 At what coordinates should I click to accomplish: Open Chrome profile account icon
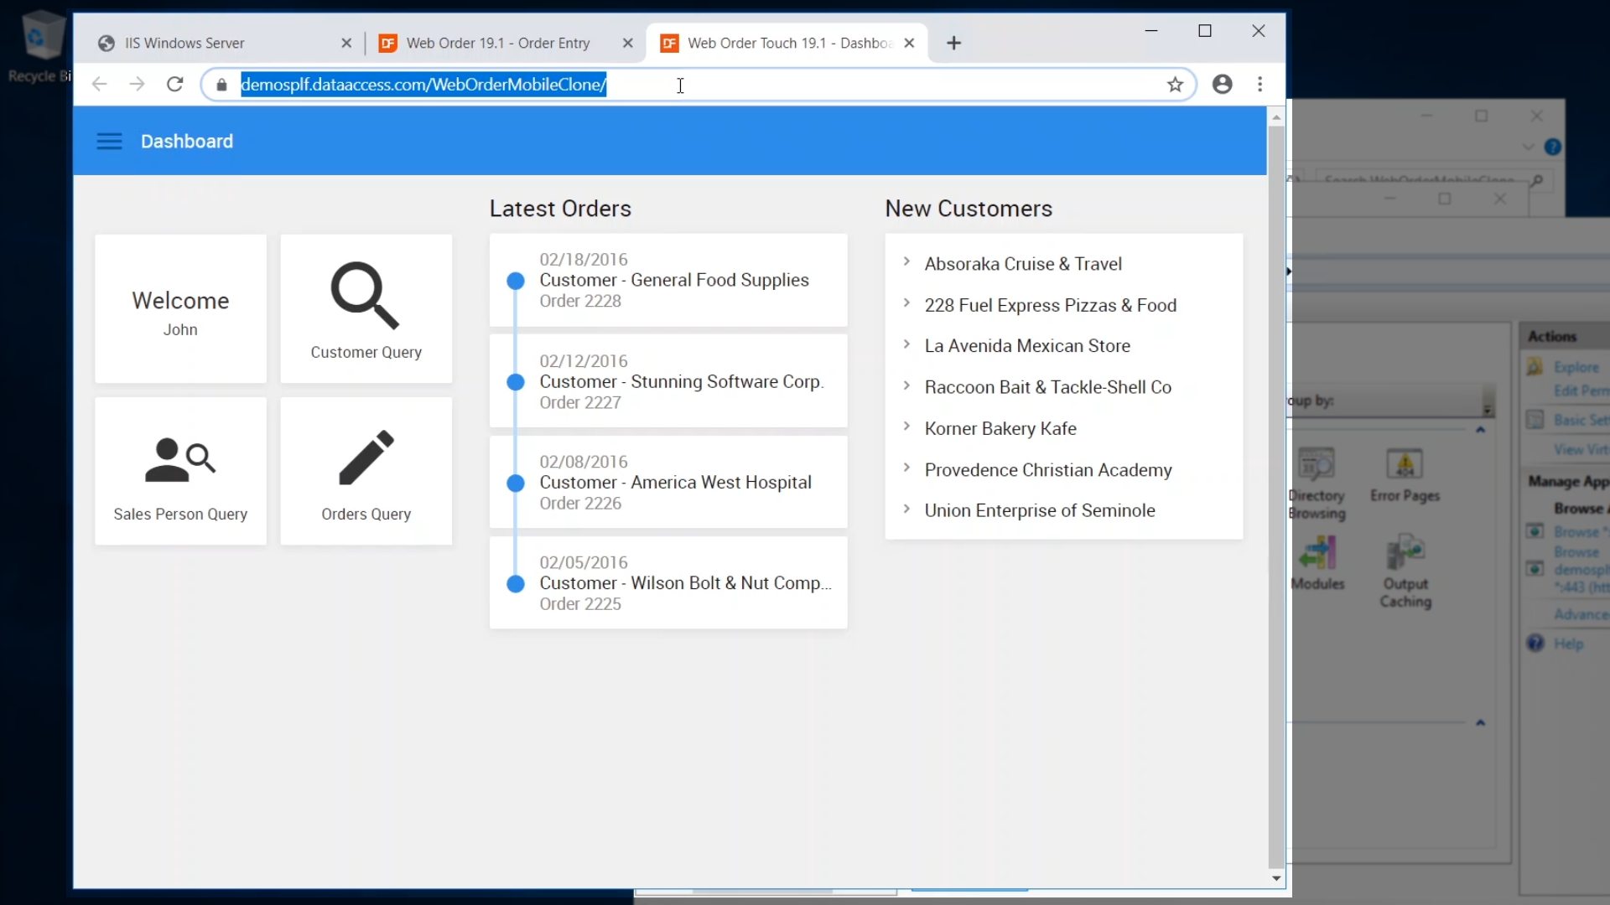[x=1222, y=85]
